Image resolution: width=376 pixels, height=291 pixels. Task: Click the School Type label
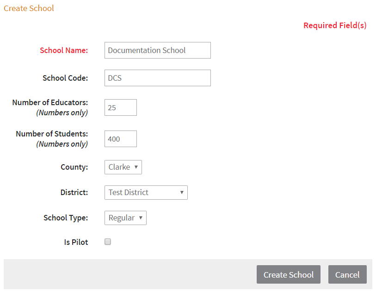(66, 218)
